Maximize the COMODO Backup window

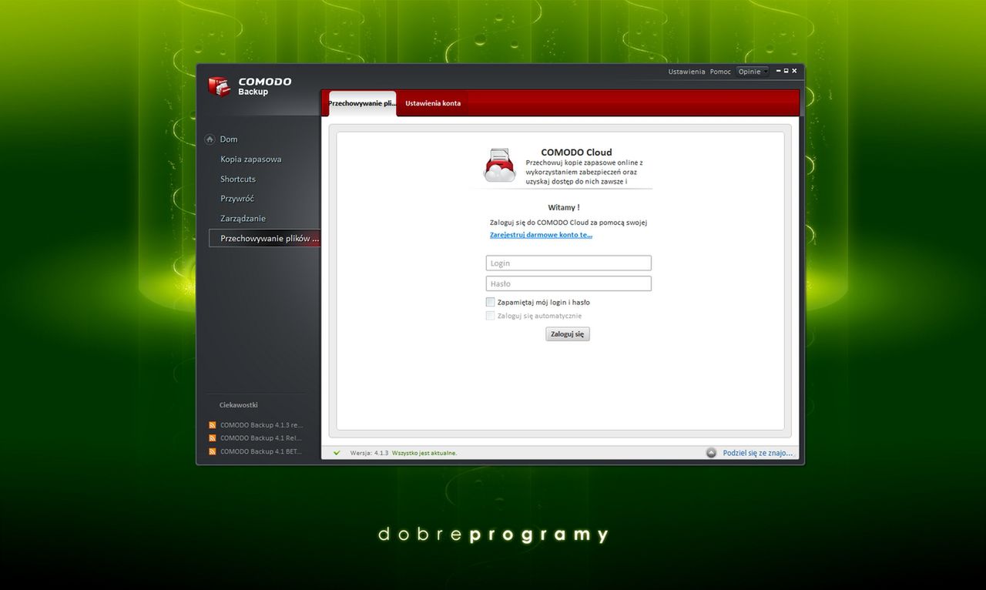(786, 71)
